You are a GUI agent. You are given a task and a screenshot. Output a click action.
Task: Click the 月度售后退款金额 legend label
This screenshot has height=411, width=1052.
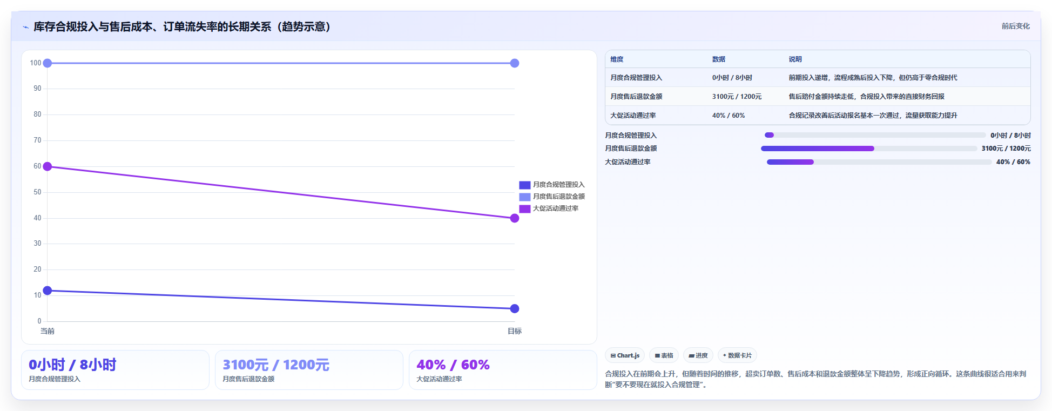point(558,197)
